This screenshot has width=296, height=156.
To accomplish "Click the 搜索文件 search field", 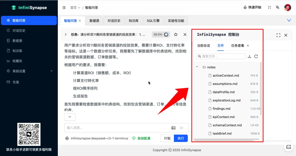I will tap(221, 56).
